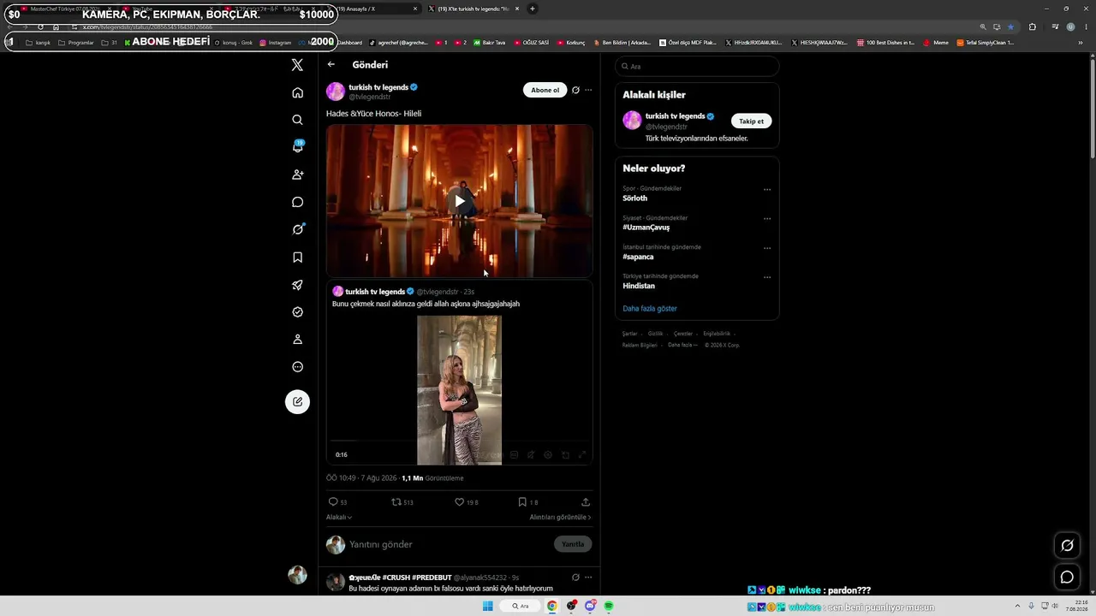Click the Yanıtla reply button
This screenshot has height=616, width=1096.
573,544
